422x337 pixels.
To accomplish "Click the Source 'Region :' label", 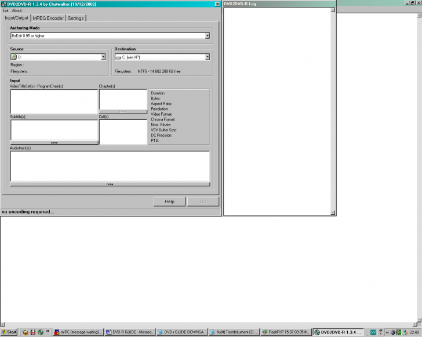I will click(17, 65).
